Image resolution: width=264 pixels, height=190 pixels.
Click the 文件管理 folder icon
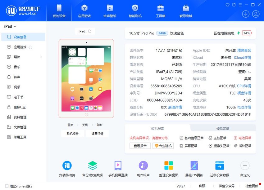9,127
